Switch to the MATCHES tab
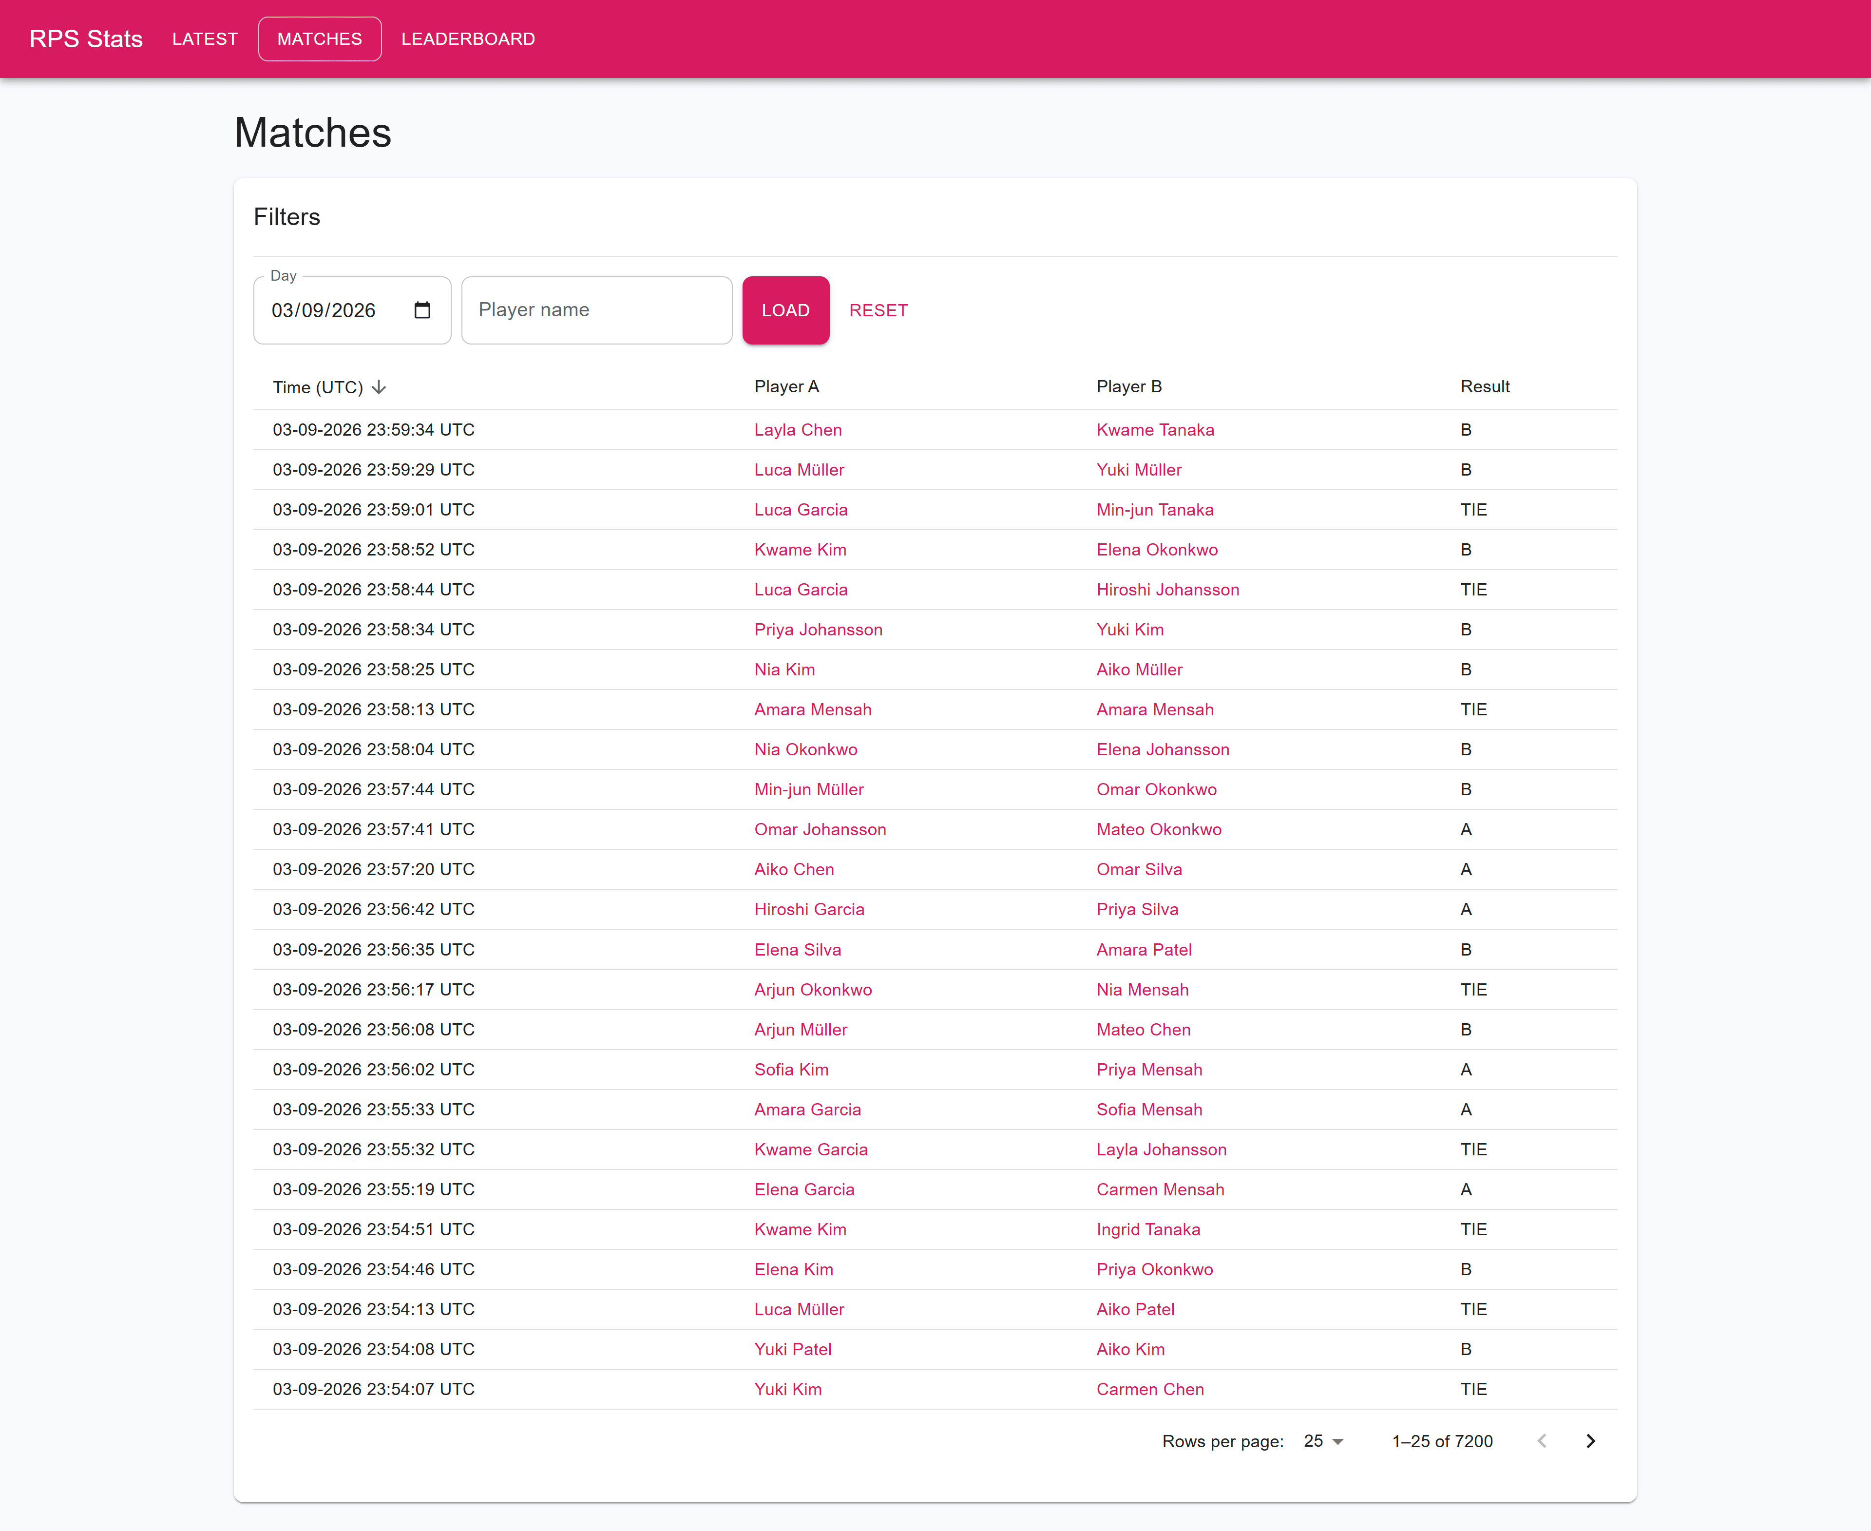Image resolution: width=1871 pixels, height=1531 pixels. (x=320, y=39)
